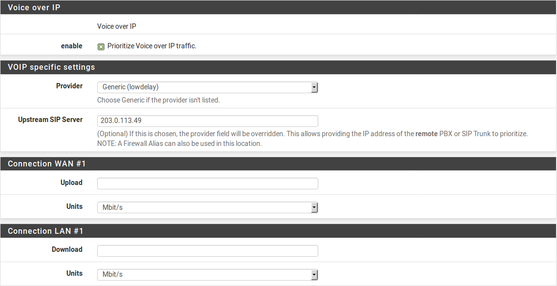Click the Firewall Alias NOTE help text
Viewport: 557px width, 286px height.
coord(180,143)
